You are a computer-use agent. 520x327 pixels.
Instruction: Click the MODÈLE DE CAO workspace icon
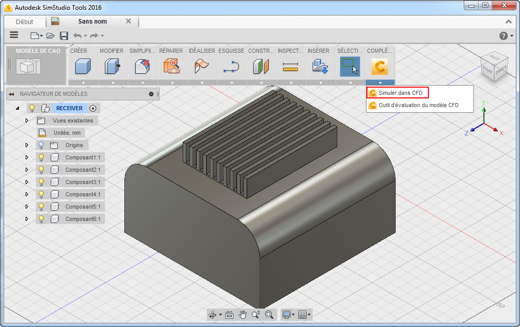pos(29,67)
